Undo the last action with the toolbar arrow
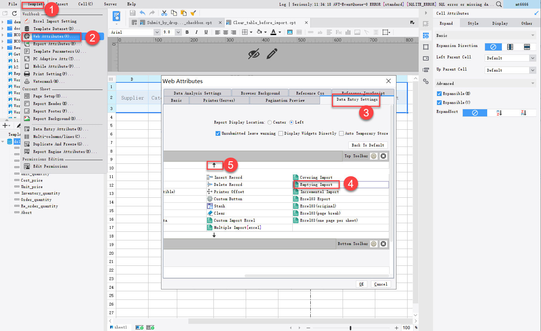The width and height of the screenshot is (541, 331). [x=142, y=13]
